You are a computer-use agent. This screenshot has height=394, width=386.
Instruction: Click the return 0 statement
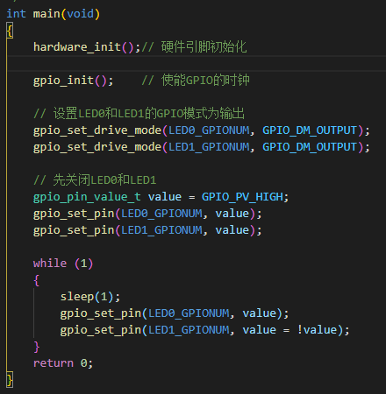pos(63,363)
